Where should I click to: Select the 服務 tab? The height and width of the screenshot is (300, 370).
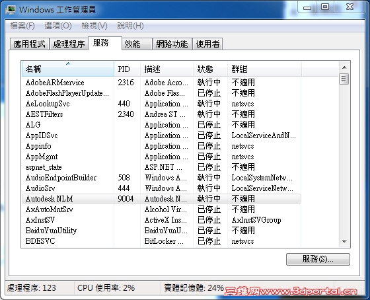[x=105, y=43]
